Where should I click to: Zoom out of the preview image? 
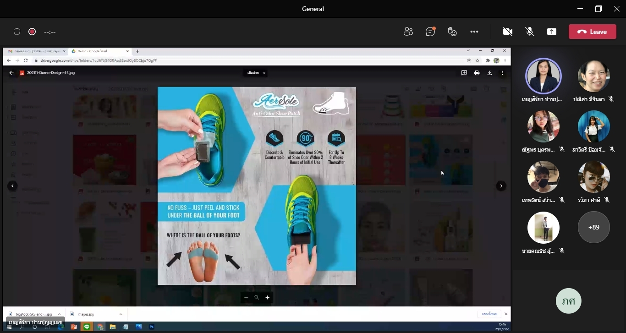(246, 298)
